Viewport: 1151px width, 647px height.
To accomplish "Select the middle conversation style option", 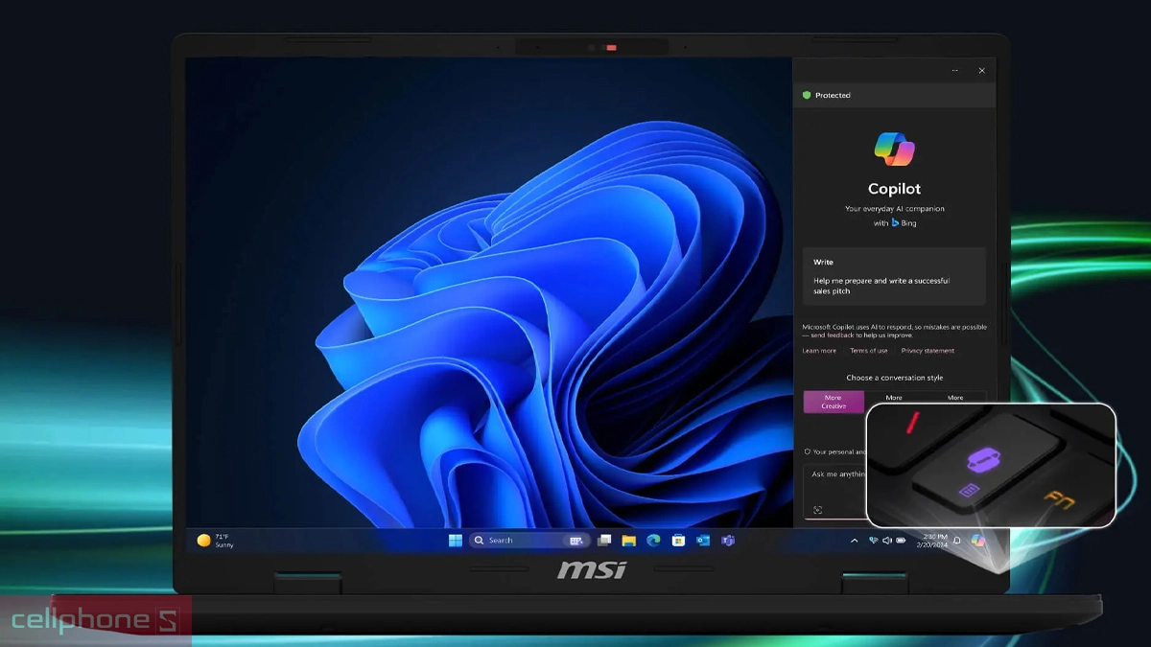I will pyautogui.click(x=894, y=398).
